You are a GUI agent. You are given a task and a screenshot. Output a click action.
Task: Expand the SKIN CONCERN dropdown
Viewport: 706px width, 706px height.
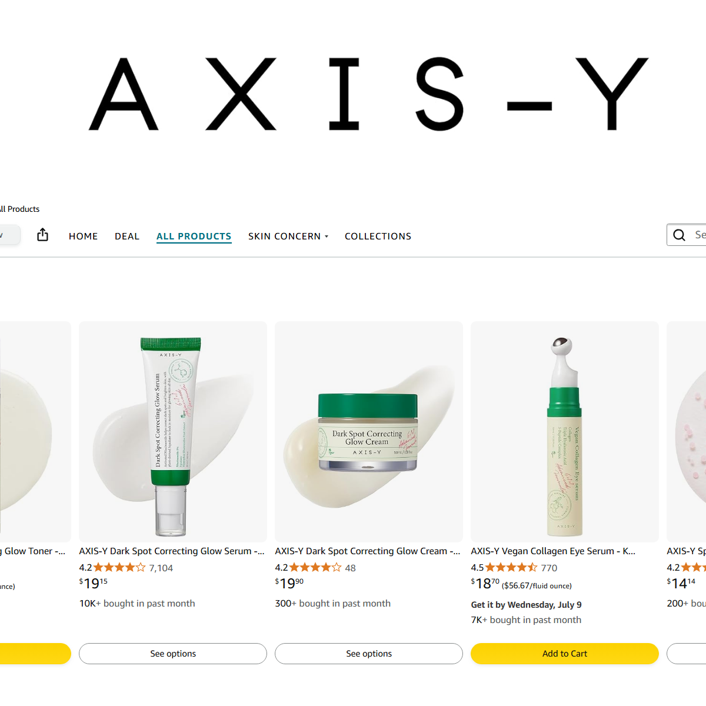click(288, 236)
